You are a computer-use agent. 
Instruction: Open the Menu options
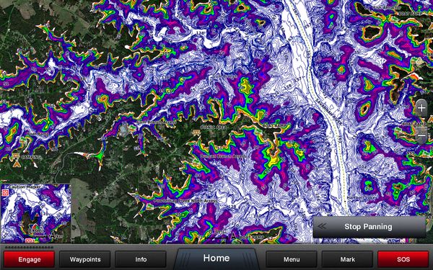pos(292,259)
